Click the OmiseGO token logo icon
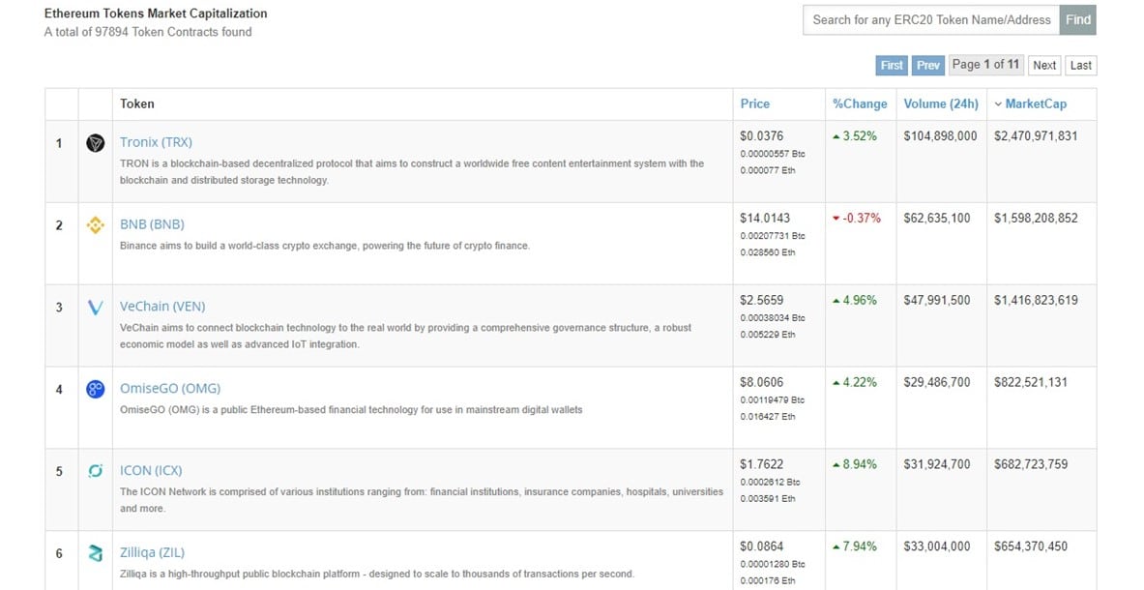The image size is (1144, 590). 95,390
